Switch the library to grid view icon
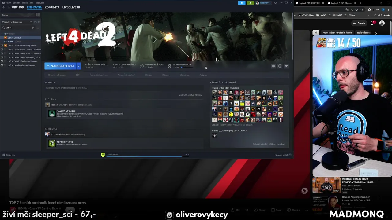The image size is (392, 220). pyautogui.click(x=38, y=15)
